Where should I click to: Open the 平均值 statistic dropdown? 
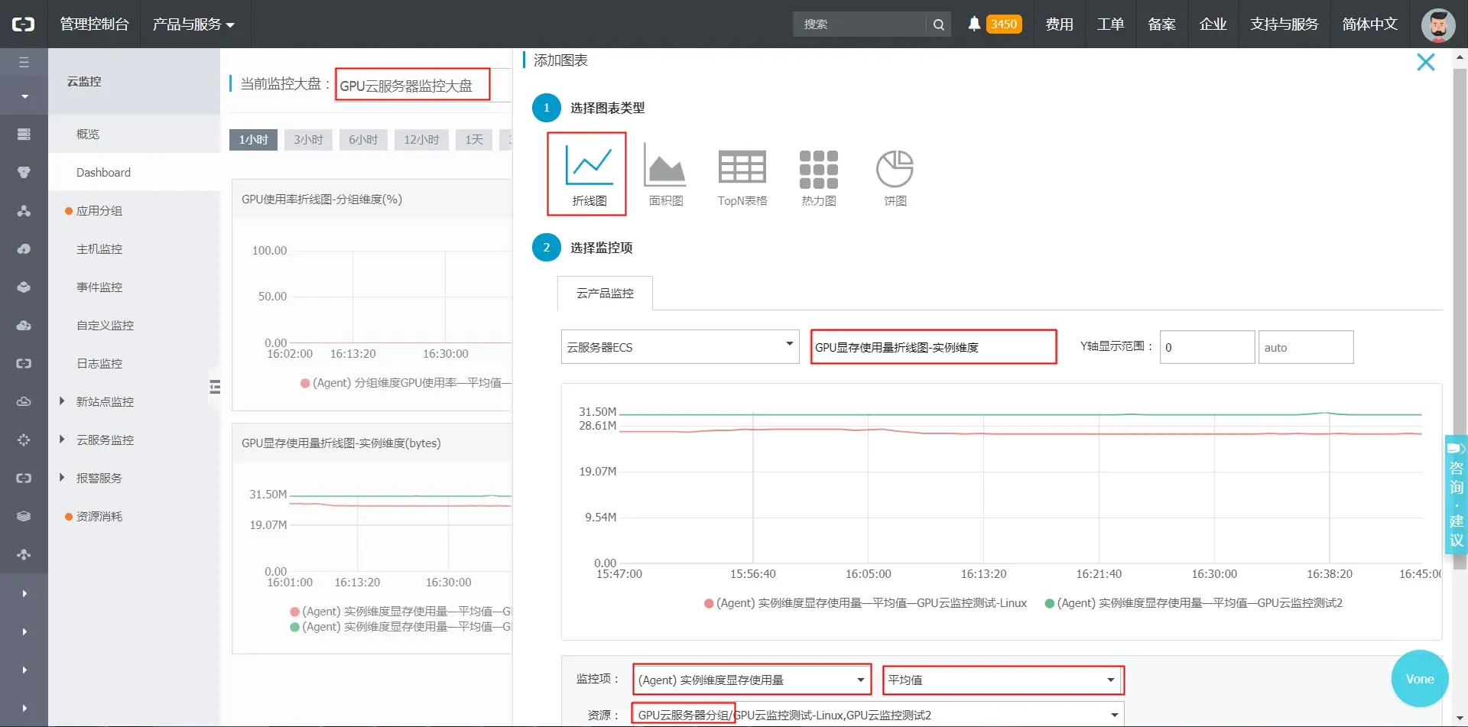pyautogui.click(x=1003, y=680)
